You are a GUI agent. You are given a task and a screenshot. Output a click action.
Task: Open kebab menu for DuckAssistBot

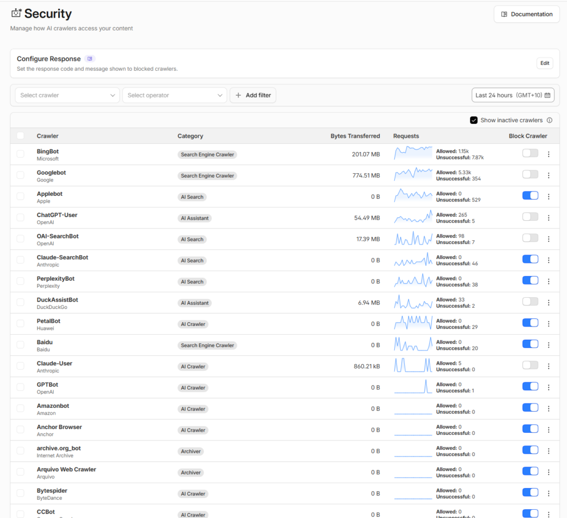pos(549,303)
